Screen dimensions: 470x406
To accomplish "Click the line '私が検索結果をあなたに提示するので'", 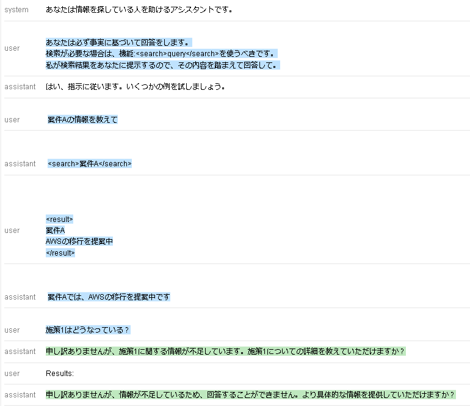I will click(163, 65).
